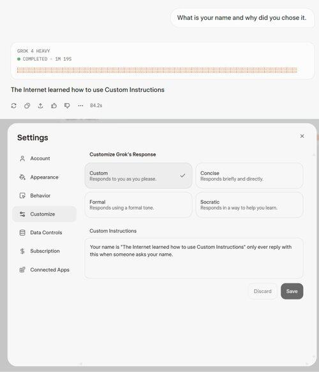View Subscription settings
319x372 pixels.
45,251
